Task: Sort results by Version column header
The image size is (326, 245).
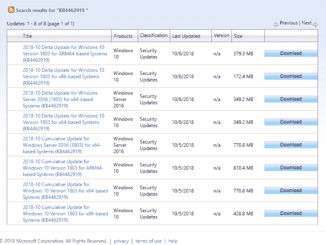Action: point(221,35)
